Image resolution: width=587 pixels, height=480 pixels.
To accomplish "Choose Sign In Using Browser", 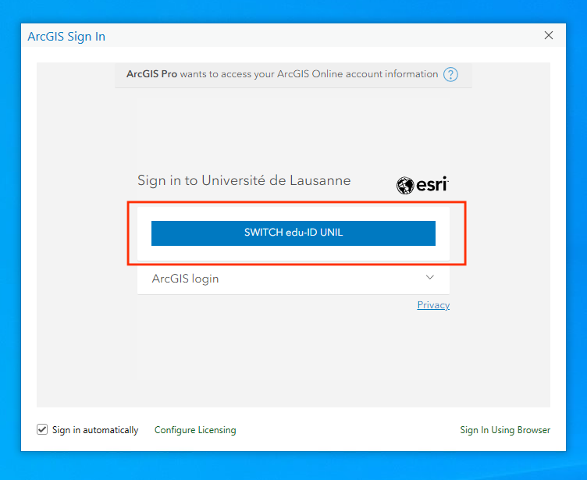I will click(x=505, y=430).
